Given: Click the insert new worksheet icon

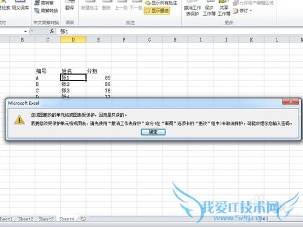Looking at the screenshot, I should pyautogui.click(x=83, y=219).
